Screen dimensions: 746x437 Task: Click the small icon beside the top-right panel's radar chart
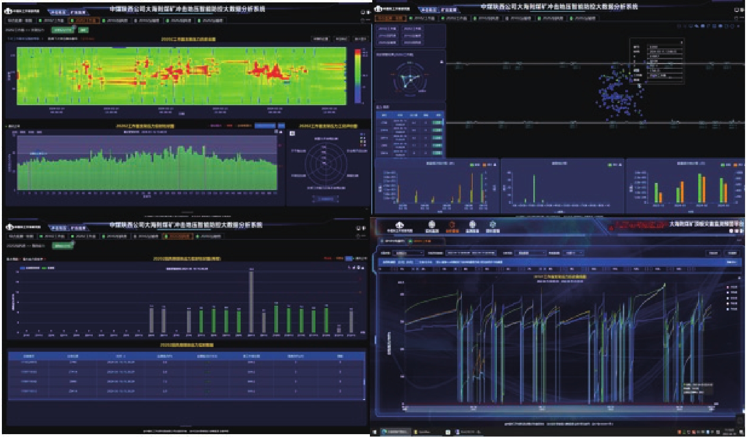point(441,62)
